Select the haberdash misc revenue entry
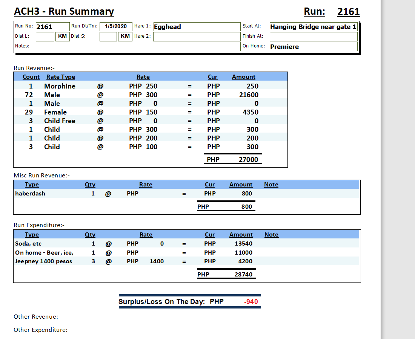The height and width of the screenshot is (339, 415). tap(30, 194)
